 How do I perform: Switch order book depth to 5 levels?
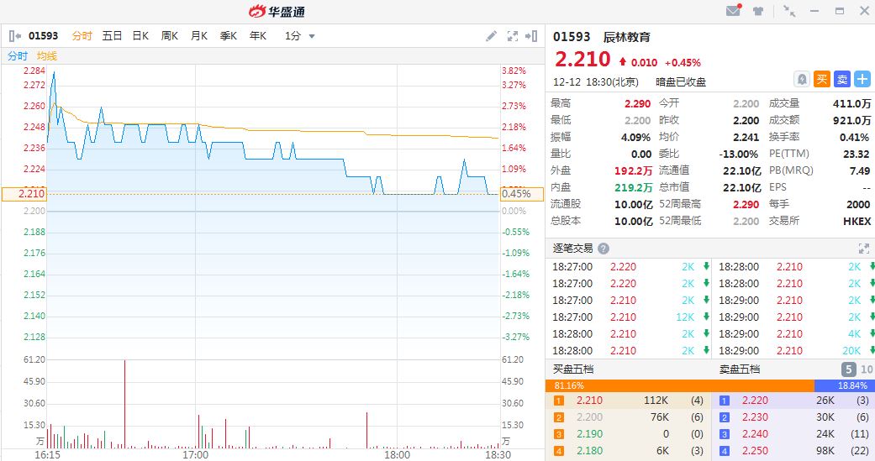tap(849, 369)
